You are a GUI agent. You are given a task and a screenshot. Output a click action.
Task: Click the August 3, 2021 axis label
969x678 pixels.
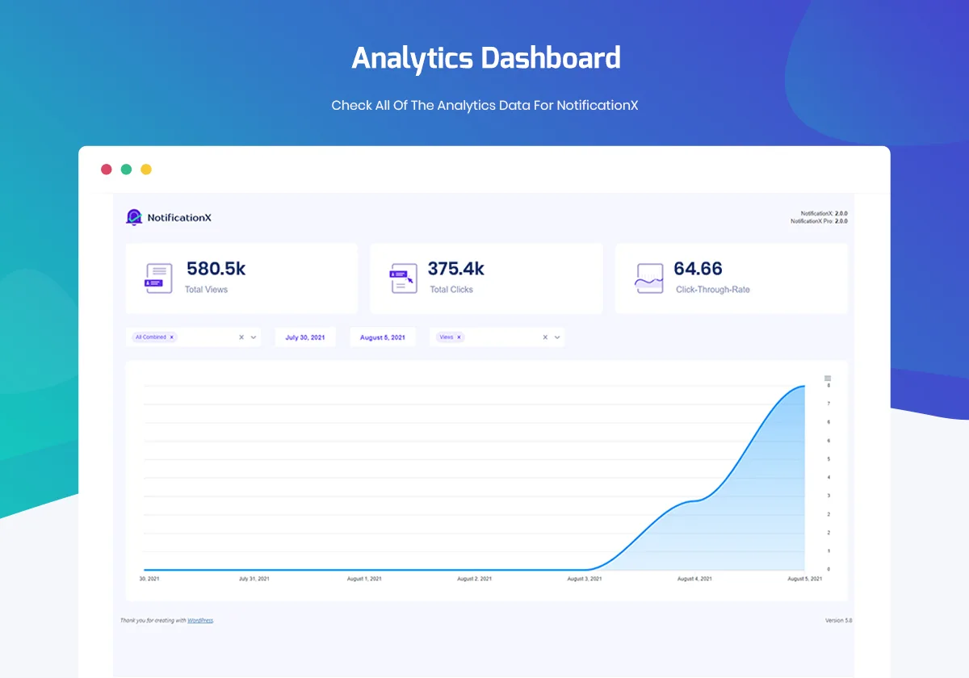pyautogui.click(x=585, y=579)
